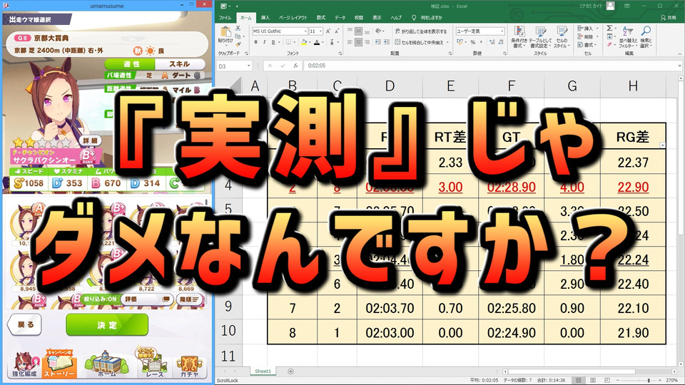
Task: Switch to the 表示 ribbon tab
Action: coord(377,18)
